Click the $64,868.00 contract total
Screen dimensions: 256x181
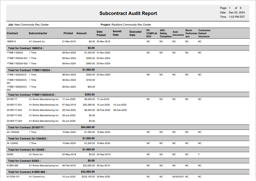pyautogui.click(x=88, y=127)
